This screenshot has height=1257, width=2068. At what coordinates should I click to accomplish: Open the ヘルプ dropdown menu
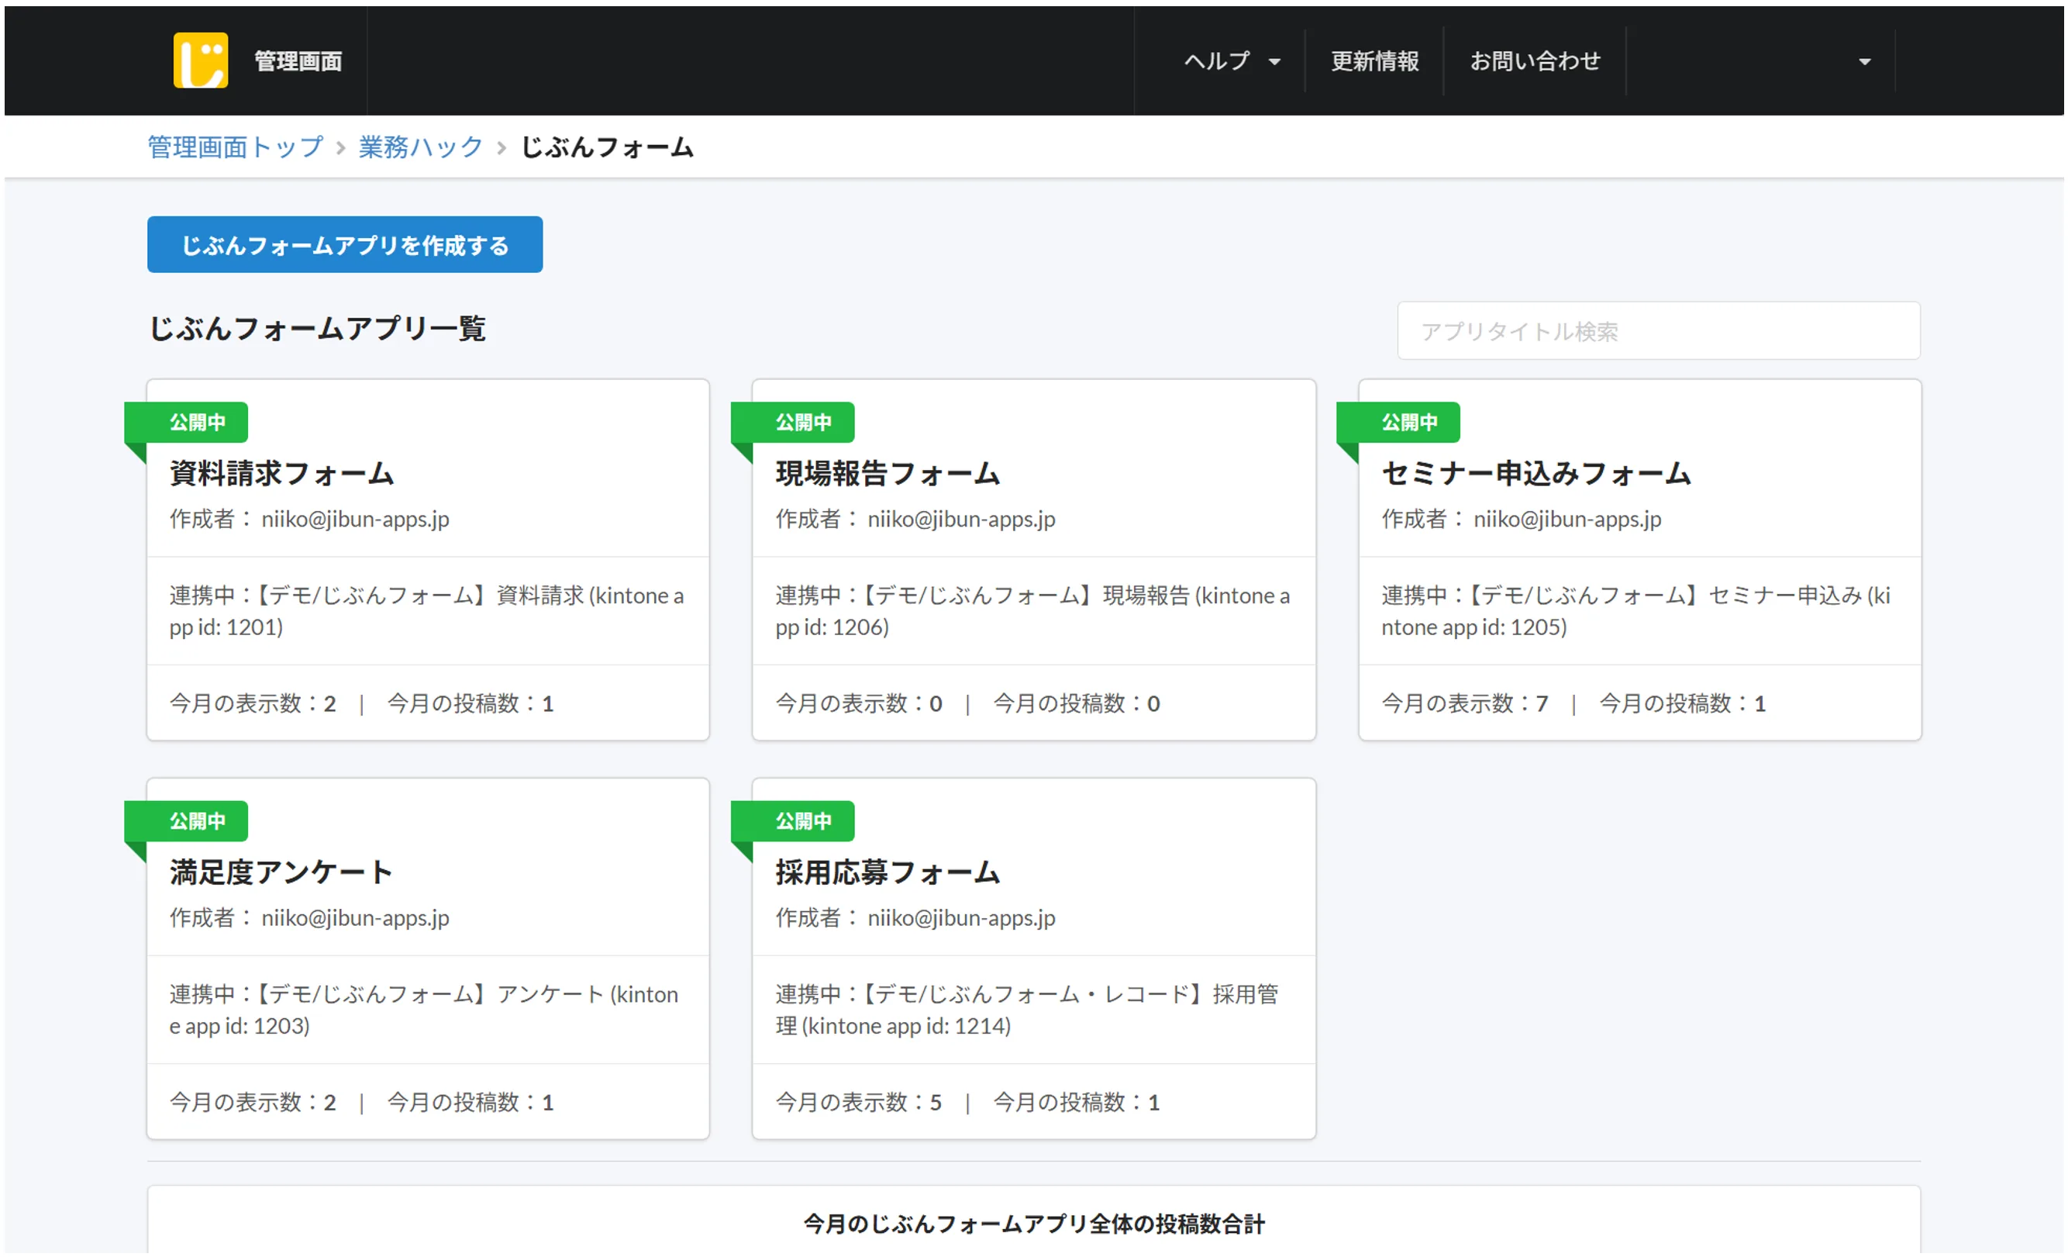pyautogui.click(x=1232, y=61)
